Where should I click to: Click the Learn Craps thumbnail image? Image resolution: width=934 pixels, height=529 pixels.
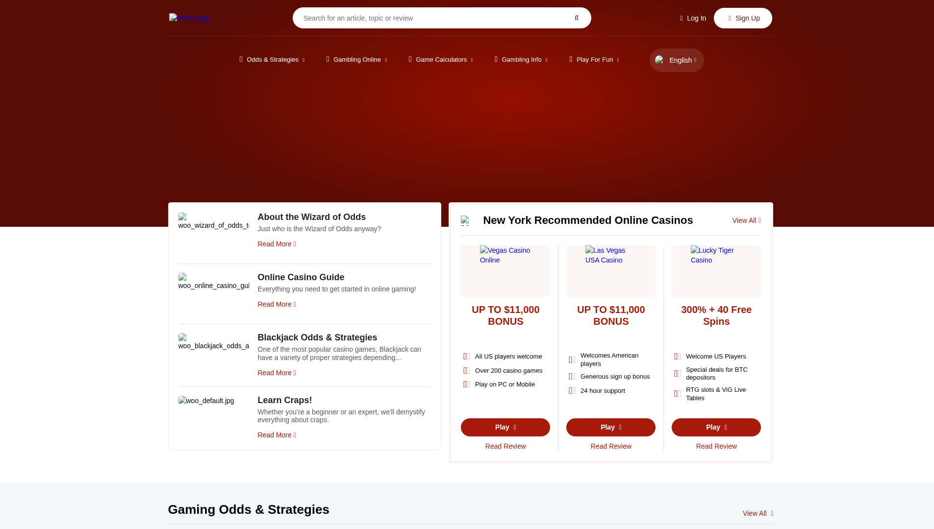(x=206, y=401)
